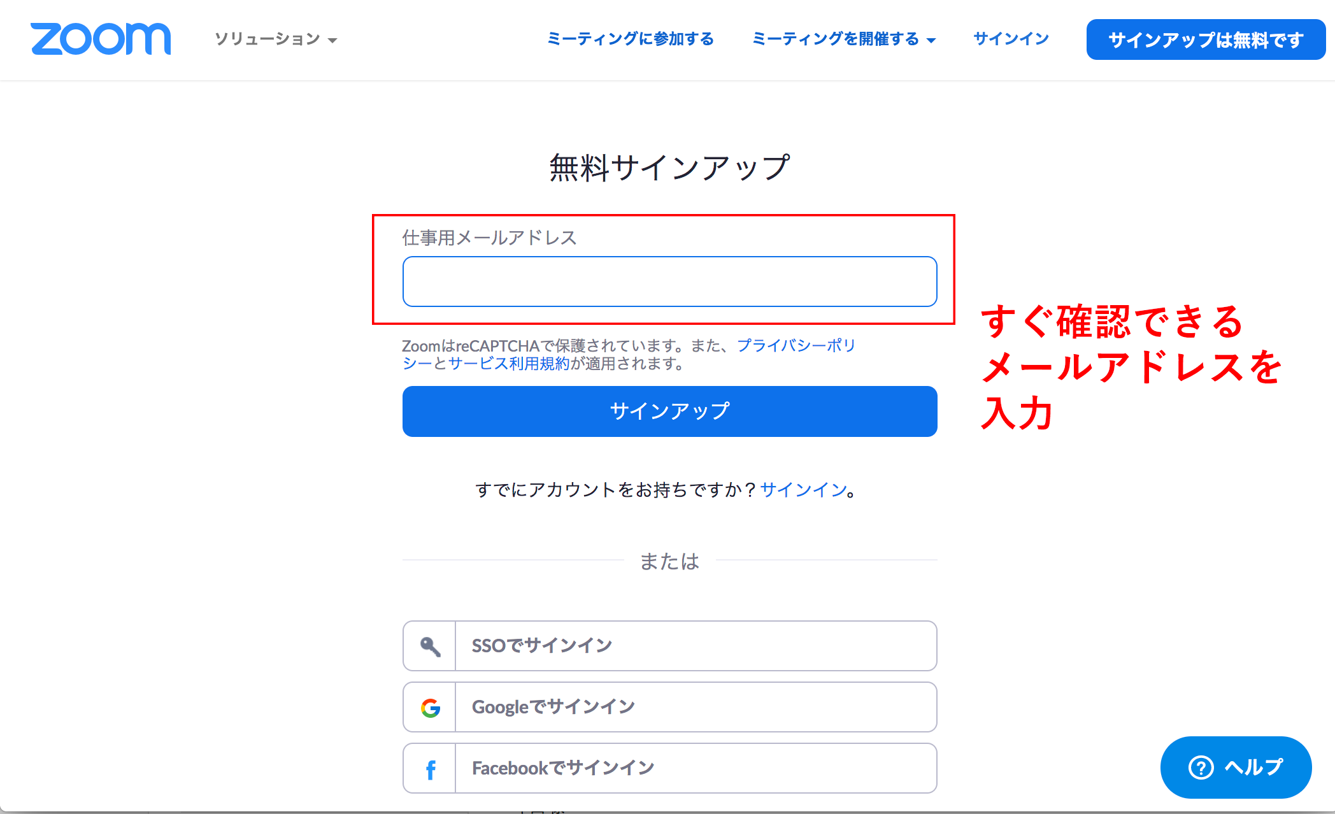Open the プライバシーポリシー link
Image resolution: width=1335 pixels, height=814 pixels.
point(796,345)
